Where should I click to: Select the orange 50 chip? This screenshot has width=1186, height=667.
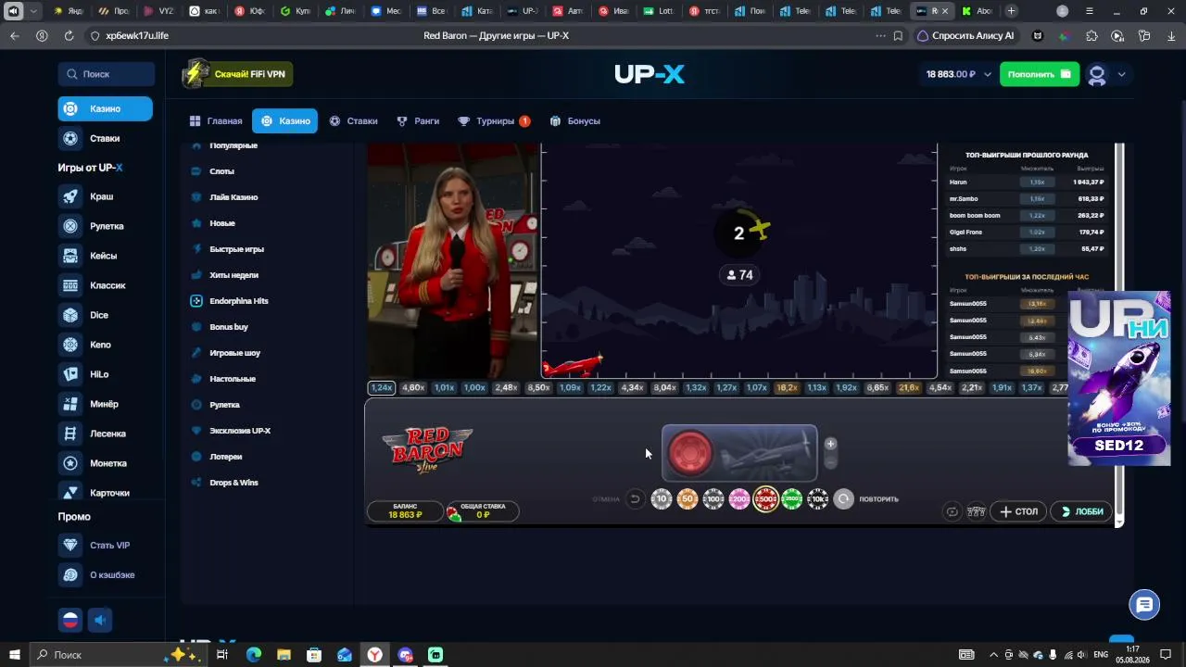[x=687, y=499]
